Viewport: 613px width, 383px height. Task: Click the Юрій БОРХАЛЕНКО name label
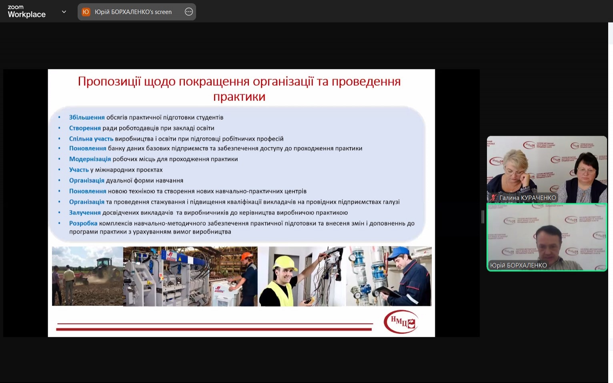point(518,265)
